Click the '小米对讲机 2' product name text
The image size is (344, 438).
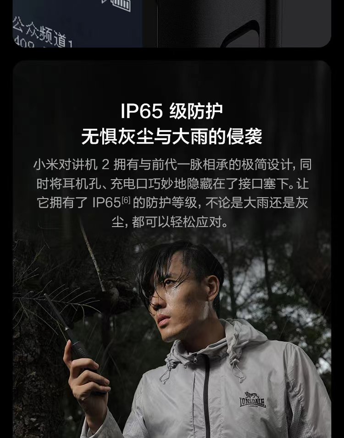[72, 165]
